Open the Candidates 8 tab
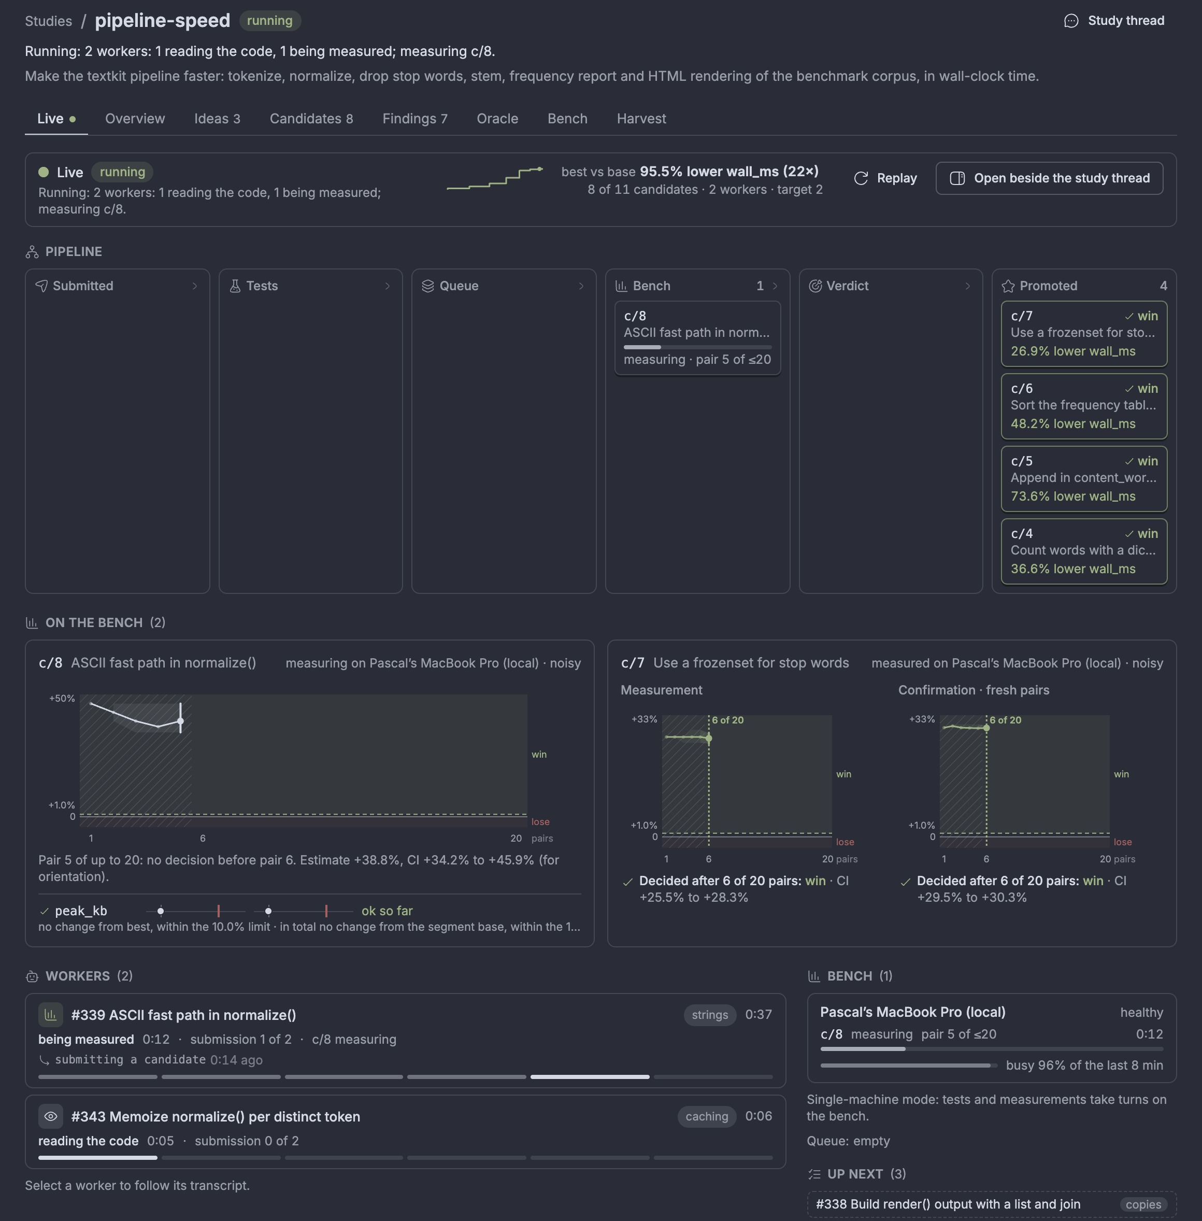Viewport: 1202px width, 1221px height. pos(311,119)
